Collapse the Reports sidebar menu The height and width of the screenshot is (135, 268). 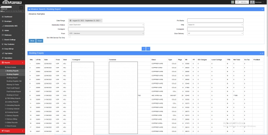(x=13, y=63)
